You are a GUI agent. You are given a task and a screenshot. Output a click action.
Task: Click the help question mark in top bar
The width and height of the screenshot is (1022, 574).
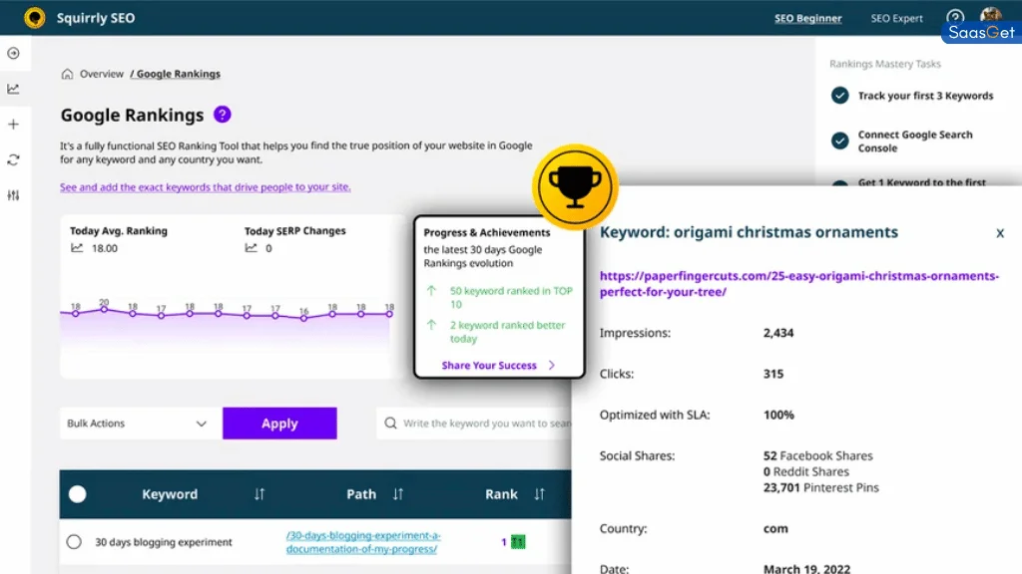tap(955, 18)
